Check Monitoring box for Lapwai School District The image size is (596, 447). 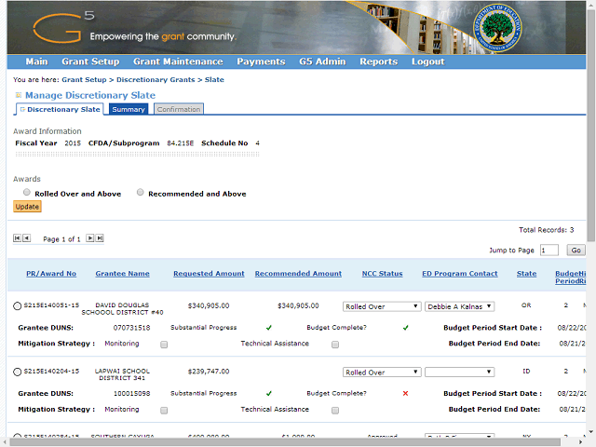164,410
